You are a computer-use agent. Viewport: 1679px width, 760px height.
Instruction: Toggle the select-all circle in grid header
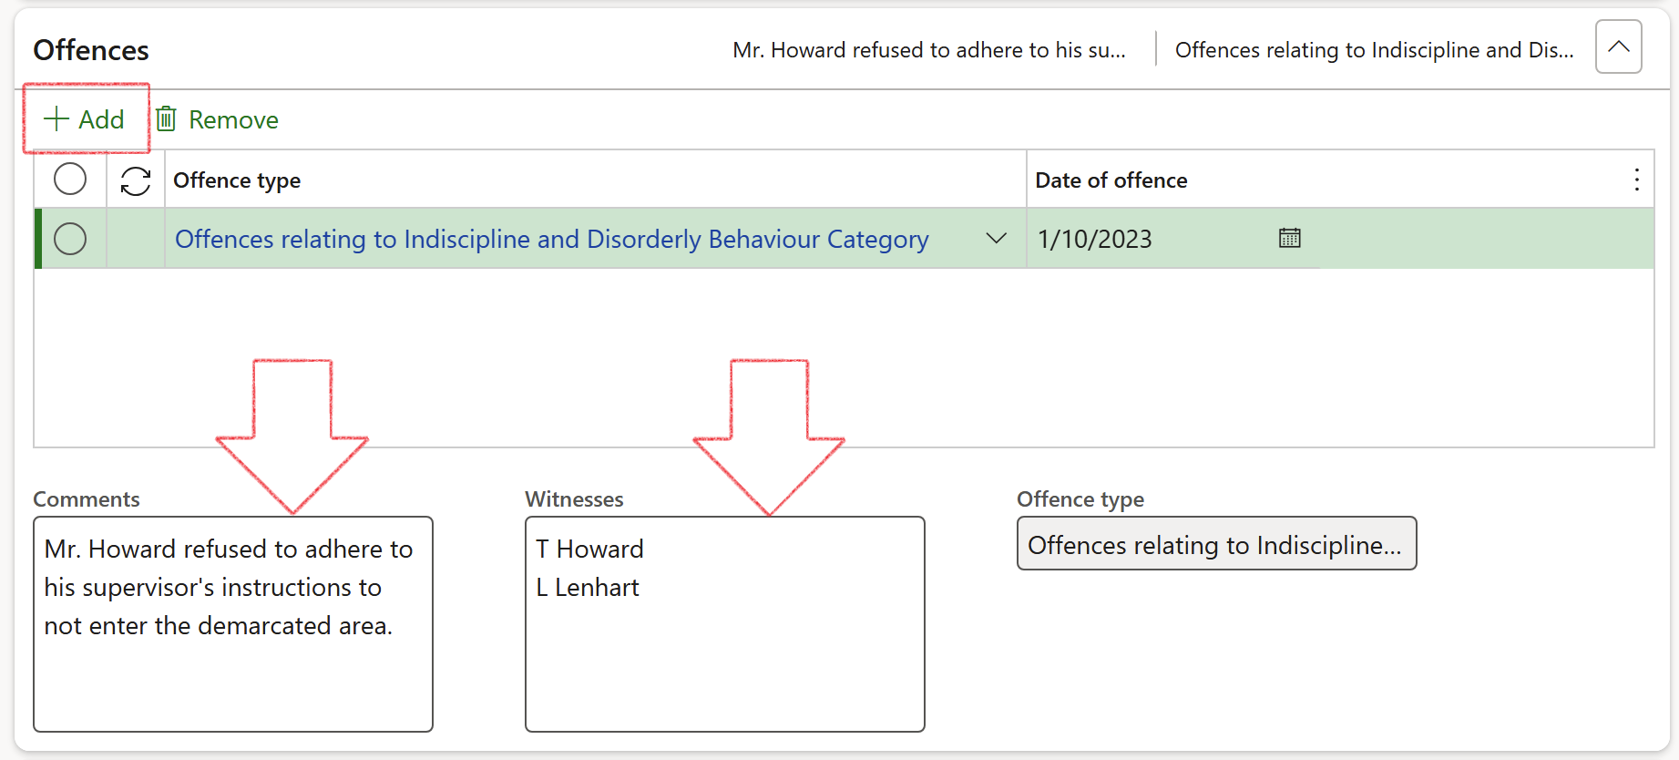(70, 180)
